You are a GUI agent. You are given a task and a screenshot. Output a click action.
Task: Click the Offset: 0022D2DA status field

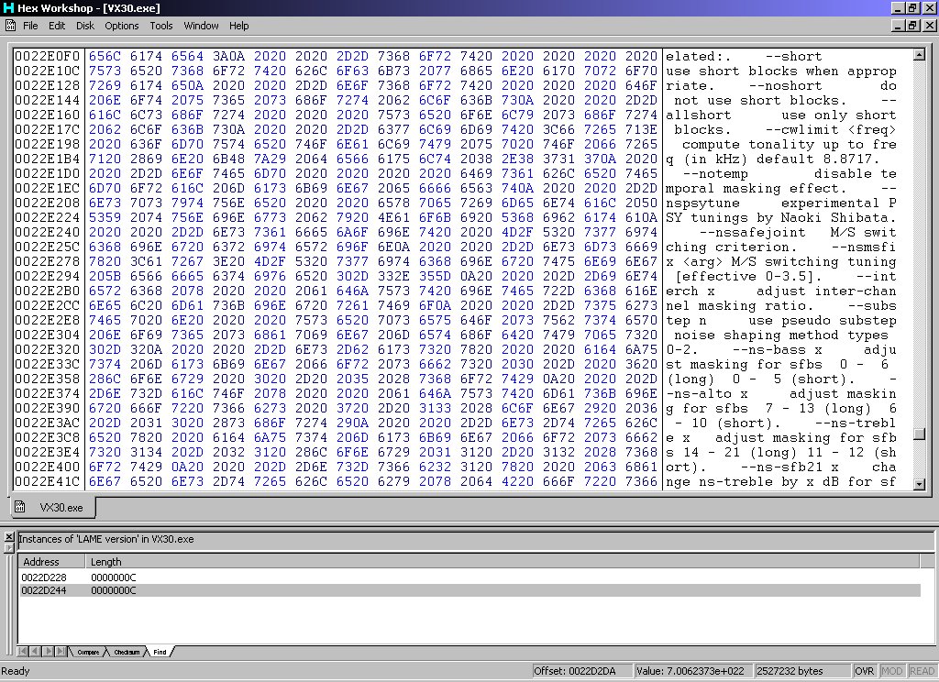[582, 671]
